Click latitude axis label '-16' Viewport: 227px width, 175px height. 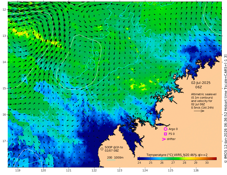pos(4,115)
